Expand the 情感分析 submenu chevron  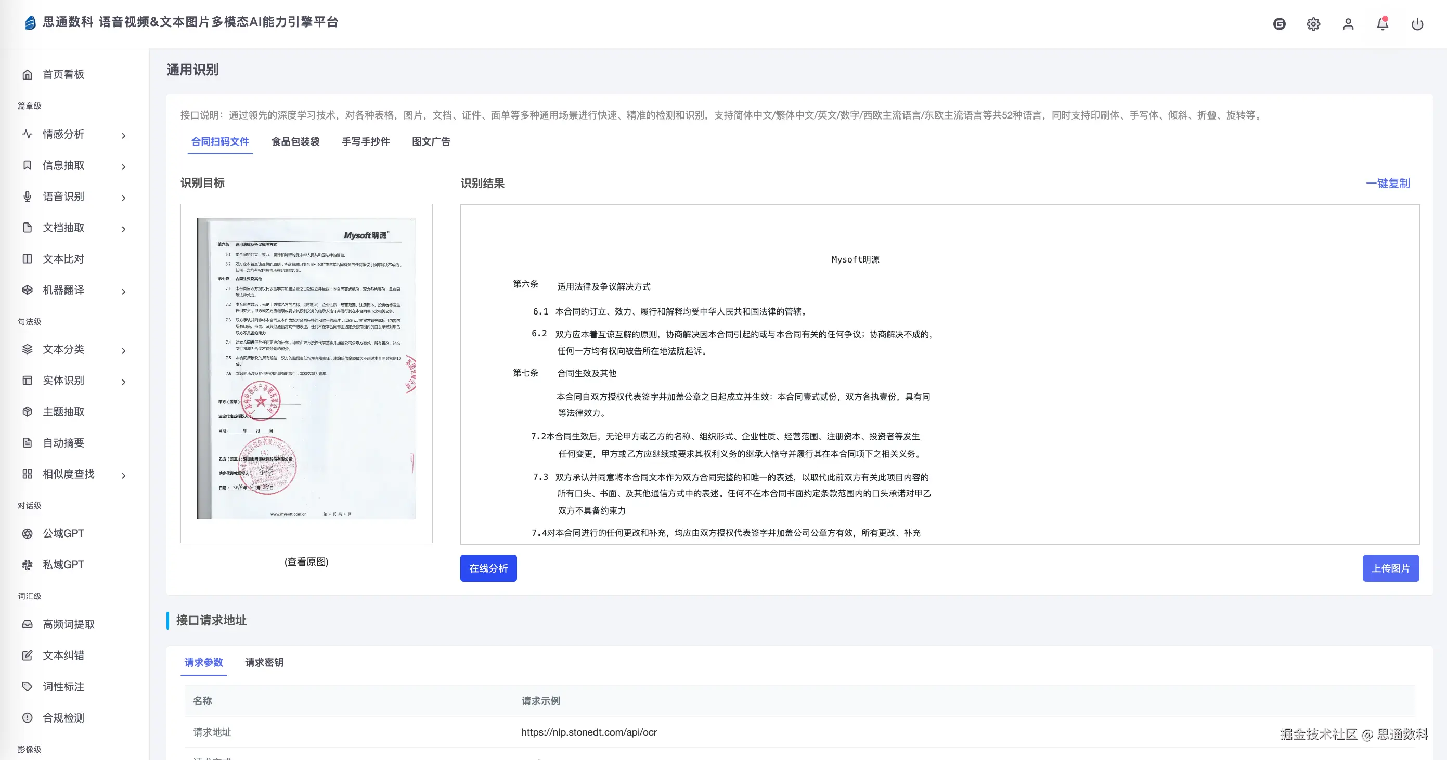pyautogui.click(x=124, y=135)
